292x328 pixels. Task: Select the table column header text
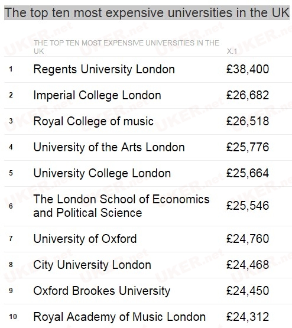coord(126,47)
